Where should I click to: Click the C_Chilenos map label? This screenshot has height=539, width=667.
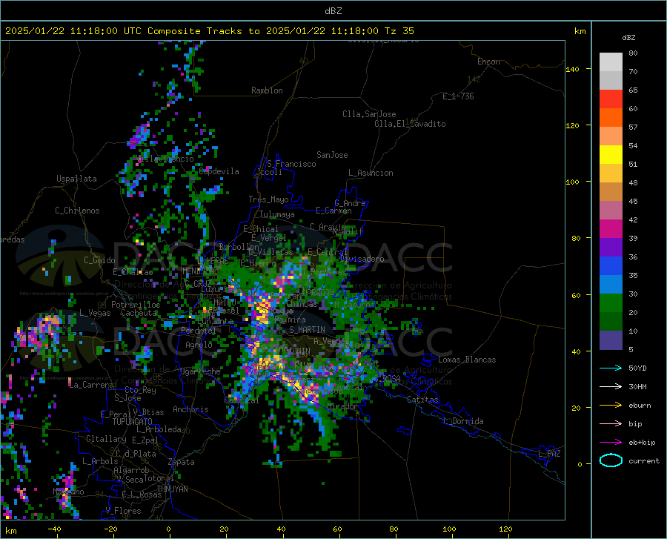point(77,211)
